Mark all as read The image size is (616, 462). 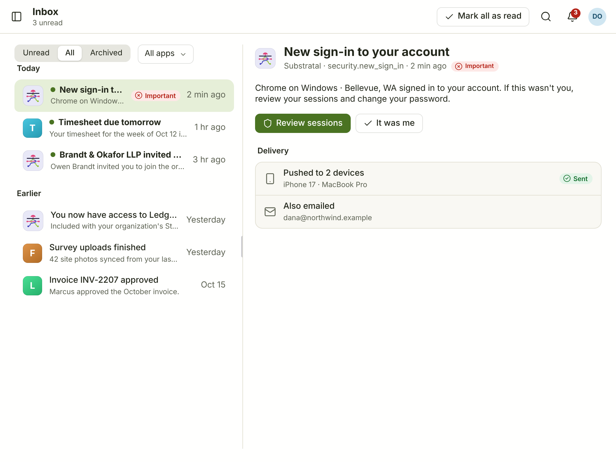pos(483,17)
